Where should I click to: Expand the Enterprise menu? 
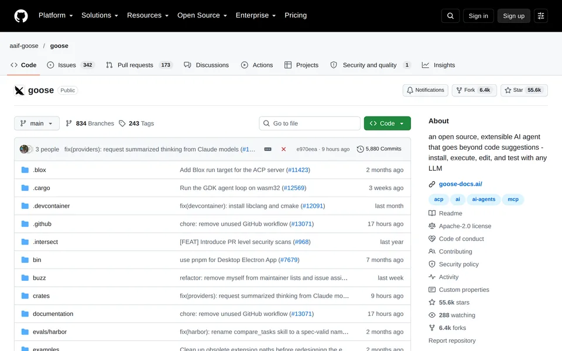(x=256, y=15)
